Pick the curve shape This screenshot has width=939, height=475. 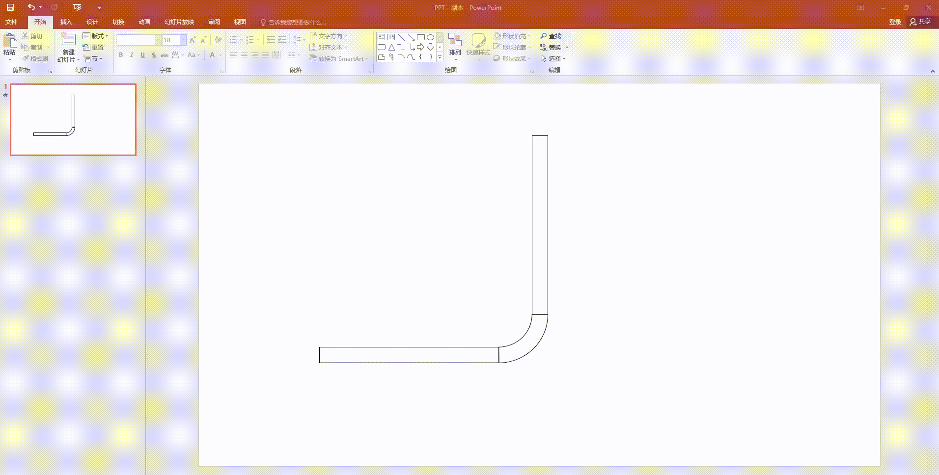(411, 57)
